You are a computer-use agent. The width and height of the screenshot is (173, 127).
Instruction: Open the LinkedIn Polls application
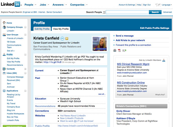13,120
